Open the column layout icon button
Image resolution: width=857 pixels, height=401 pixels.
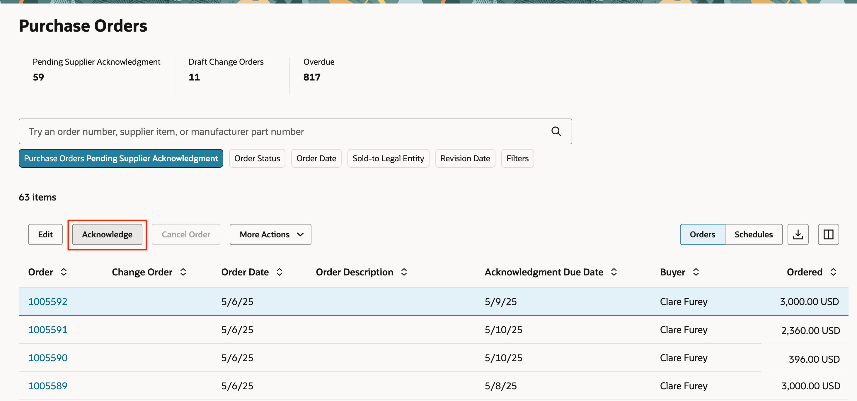[828, 234]
